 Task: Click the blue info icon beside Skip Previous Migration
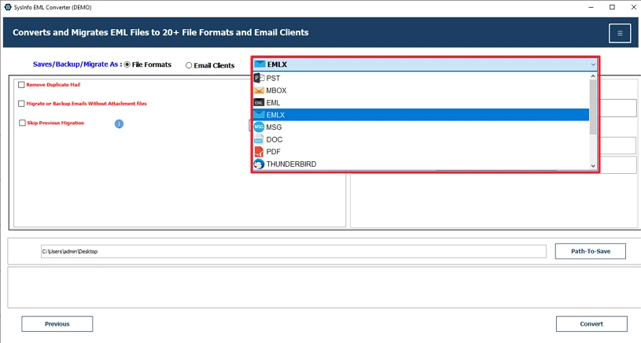[x=119, y=124]
